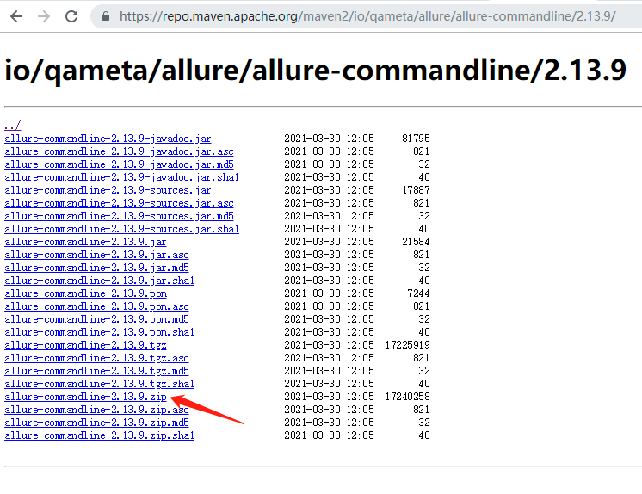
Task: Click the padlock site security icon
Action: click(106, 16)
